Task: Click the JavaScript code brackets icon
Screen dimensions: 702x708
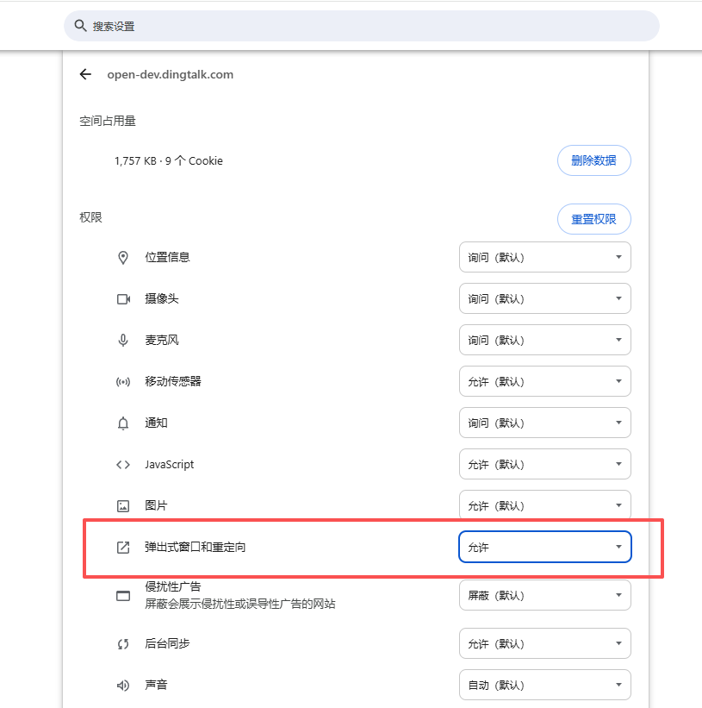Action: click(x=123, y=464)
